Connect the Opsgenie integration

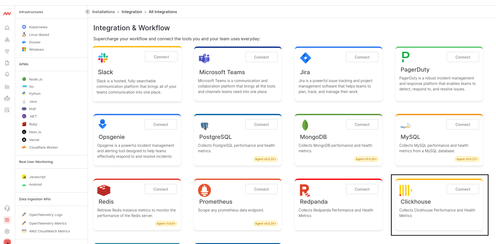161,124
